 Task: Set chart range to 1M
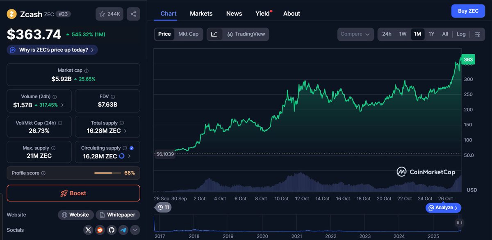click(417, 34)
